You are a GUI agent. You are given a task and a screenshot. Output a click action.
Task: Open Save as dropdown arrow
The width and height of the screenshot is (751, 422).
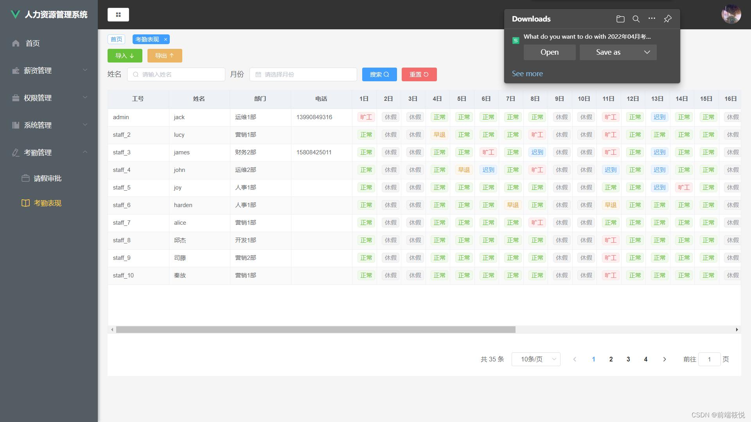pyautogui.click(x=647, y=52)
